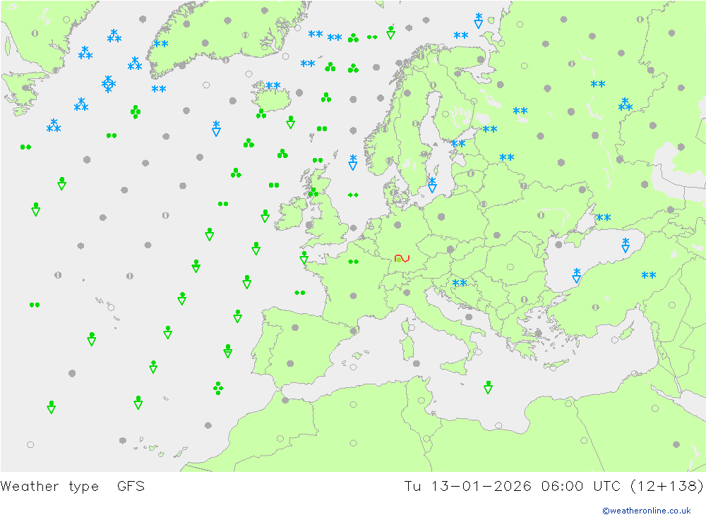Click the 'GFS' model label
706x517 pixels.
(131, 487)
